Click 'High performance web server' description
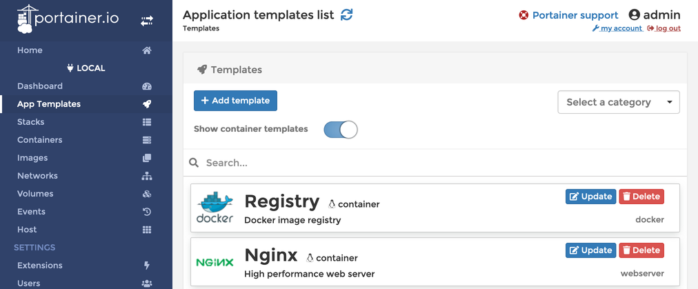698x289 pixels. tap(310, 274)
